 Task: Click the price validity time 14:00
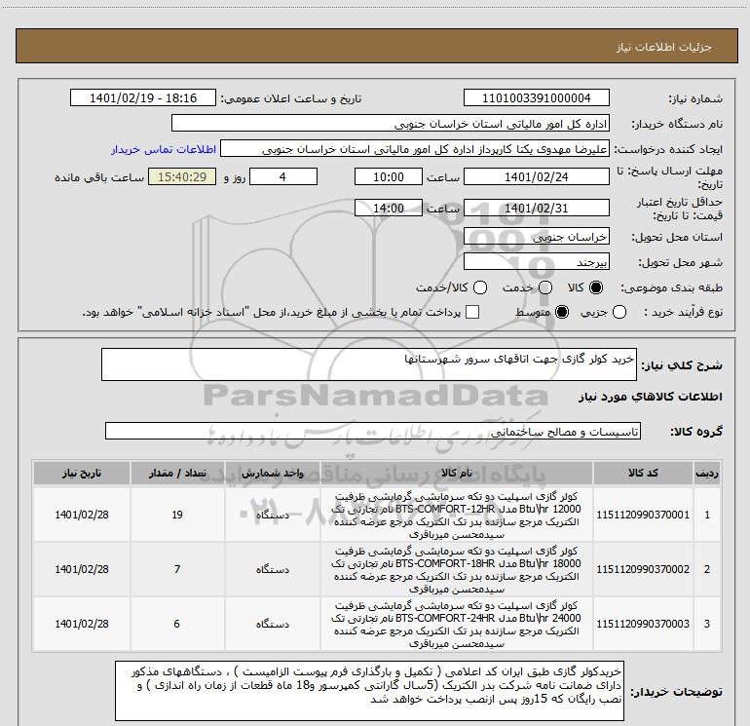[389, 208]
